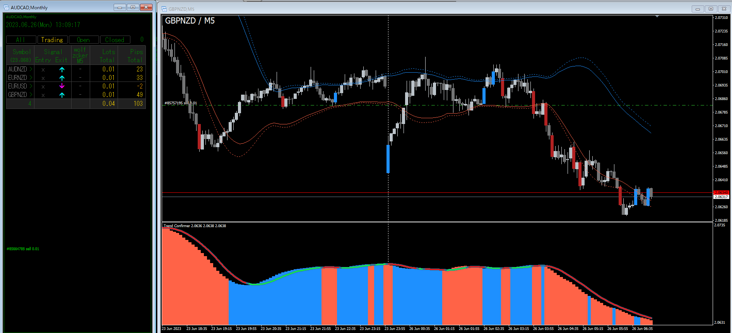
Task: Click the 2.0735 indicator scale label
Action: pos(720,225)
